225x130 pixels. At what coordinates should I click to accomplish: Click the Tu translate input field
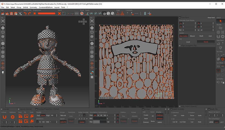click(189, 23)
